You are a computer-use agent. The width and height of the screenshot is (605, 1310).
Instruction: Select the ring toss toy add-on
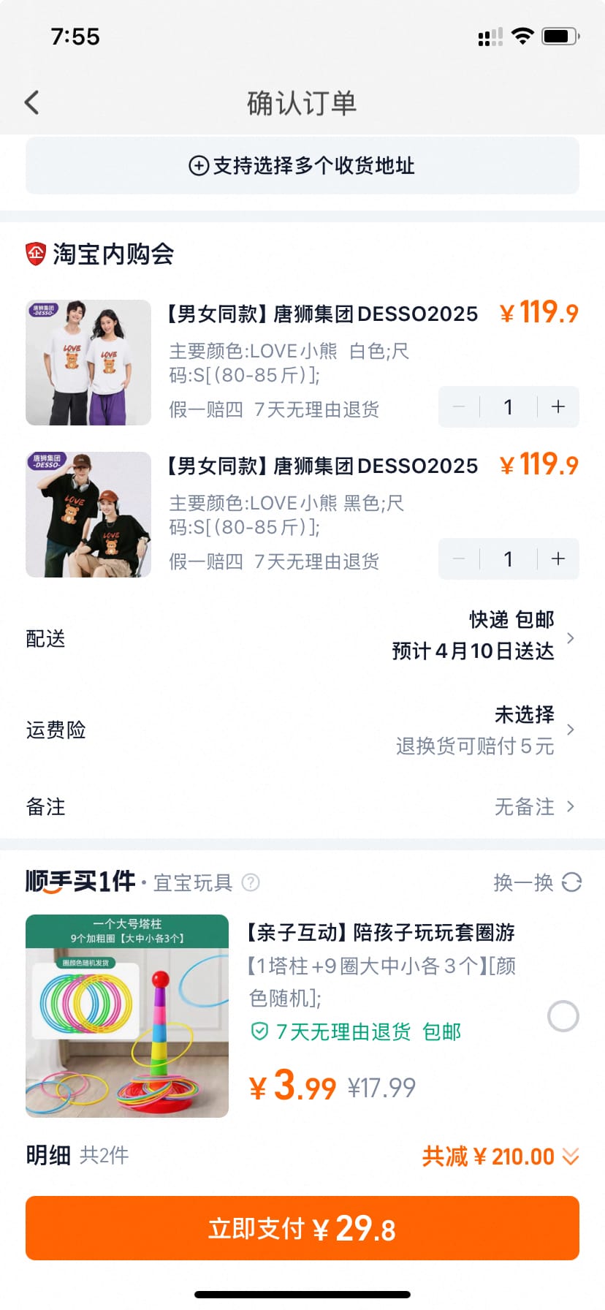[563, 1016]
